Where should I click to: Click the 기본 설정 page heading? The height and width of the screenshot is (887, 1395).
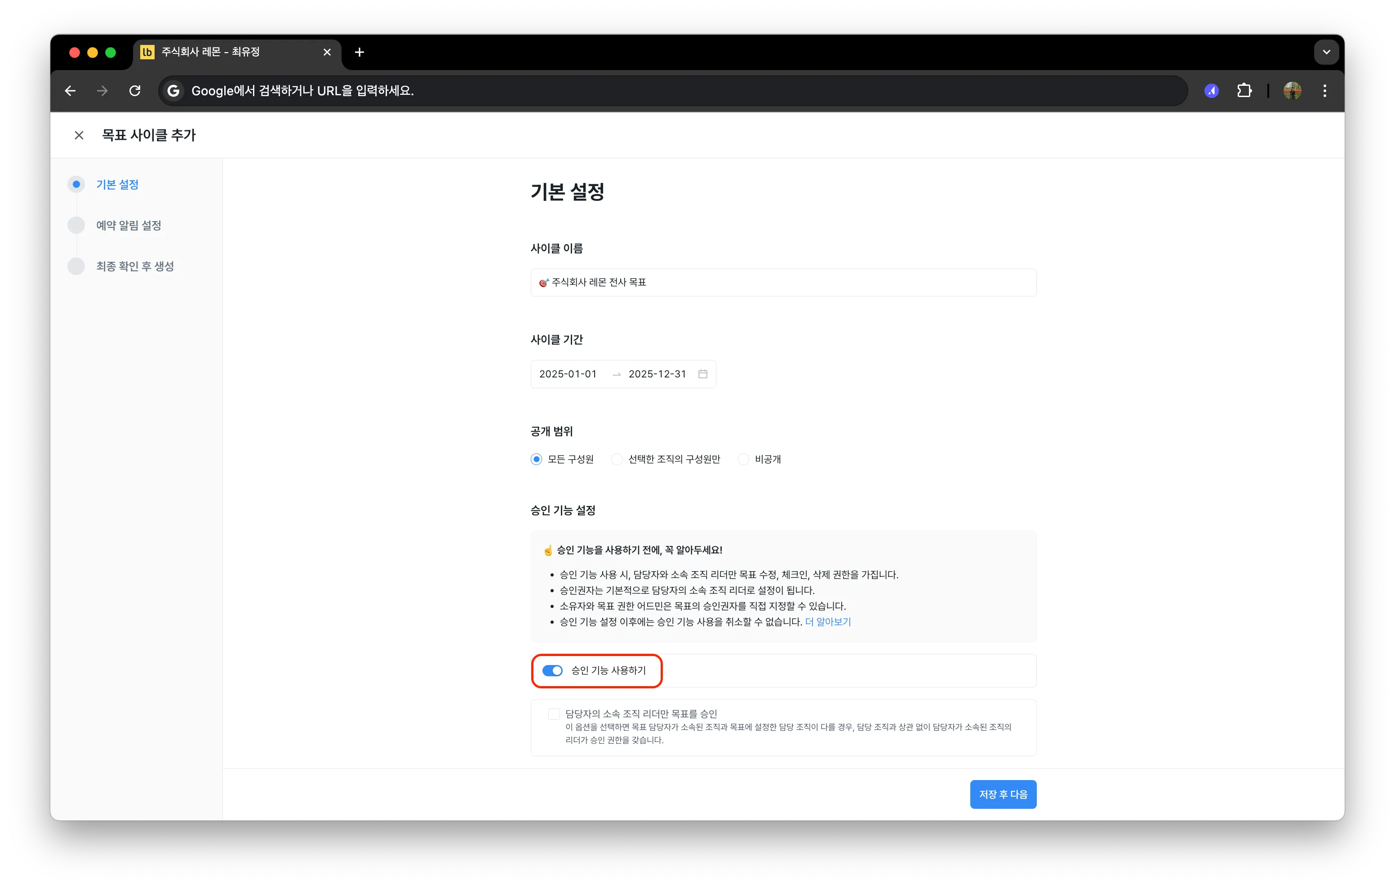coord(567,192)
